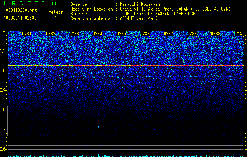Click the 0238 time marker label
The image size is (247, 157).
click(x=192, y=34)
